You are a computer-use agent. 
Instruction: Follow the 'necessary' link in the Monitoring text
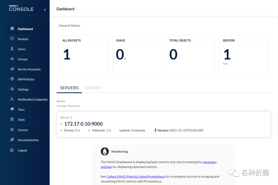pyautogui.click(x=209, y=162)
